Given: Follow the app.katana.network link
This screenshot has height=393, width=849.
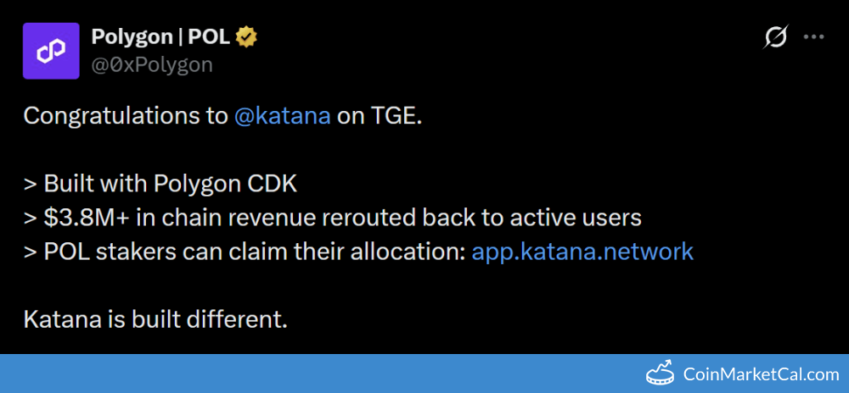Looking at the screenshot, I should (582, 252).
